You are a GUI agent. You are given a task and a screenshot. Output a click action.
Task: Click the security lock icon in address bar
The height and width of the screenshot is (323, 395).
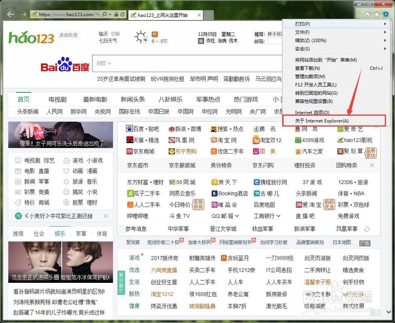click(x=116, y=14)
